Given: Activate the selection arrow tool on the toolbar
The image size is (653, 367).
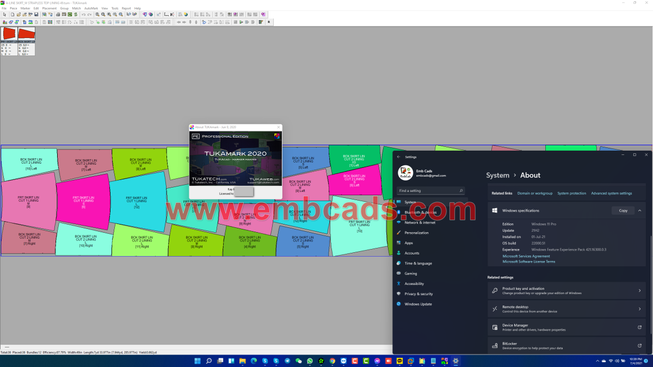Looking at the screenshot, I should click(5, 15).
